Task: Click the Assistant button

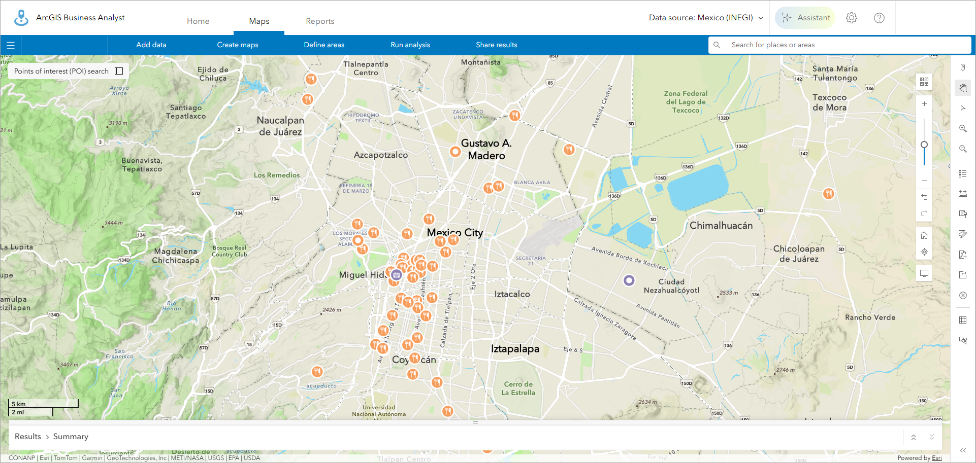Action: click(x=805, y=18)
